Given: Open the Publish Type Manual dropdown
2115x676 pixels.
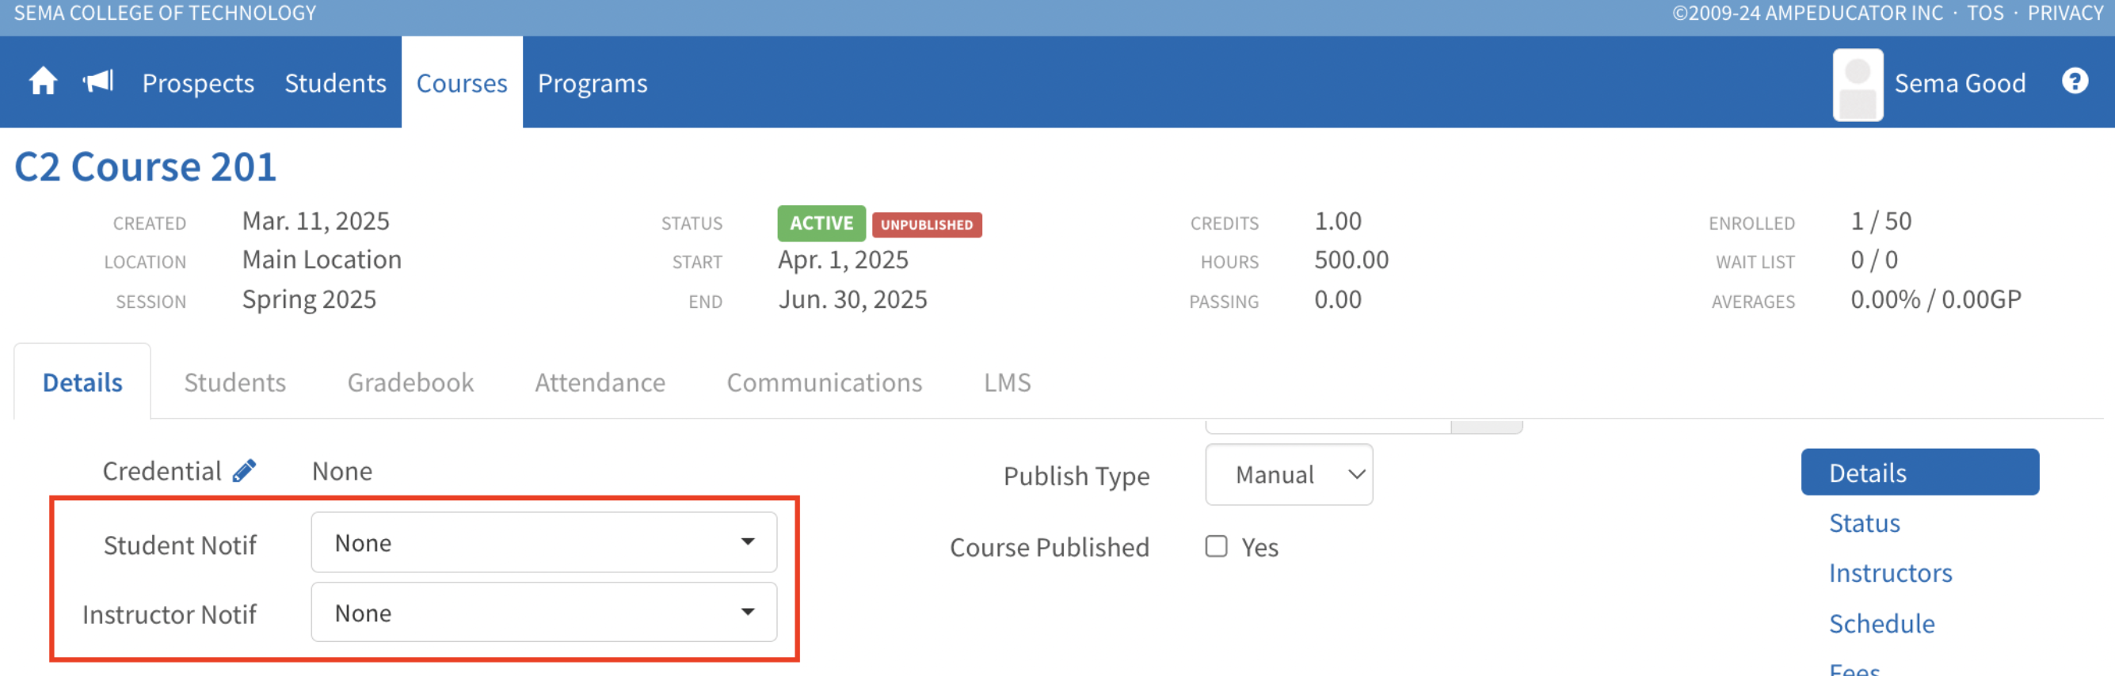Looking at the screenshot, I should click(x=1288, y=474).
